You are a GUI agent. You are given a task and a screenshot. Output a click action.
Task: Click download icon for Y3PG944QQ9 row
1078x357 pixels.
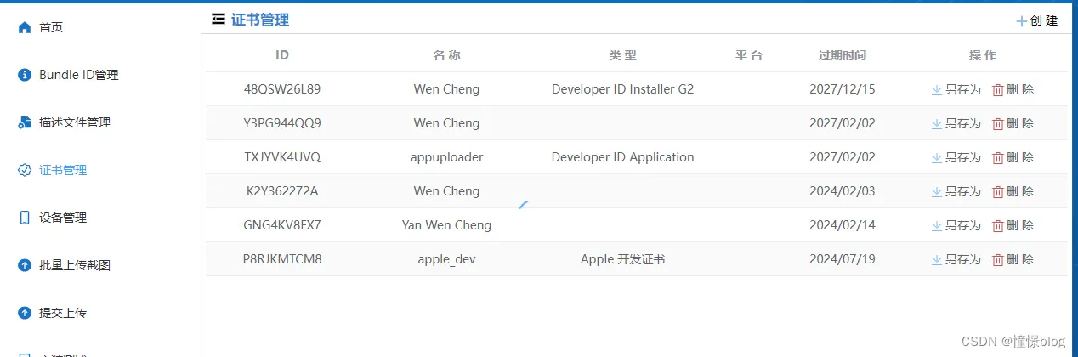[x=937, y=123]
